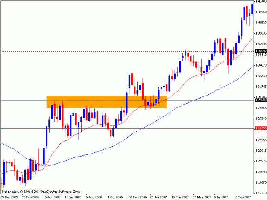The image size is (267, 200).
Task: Click the 13 May 2007 date label
Action: coord(202,197)
